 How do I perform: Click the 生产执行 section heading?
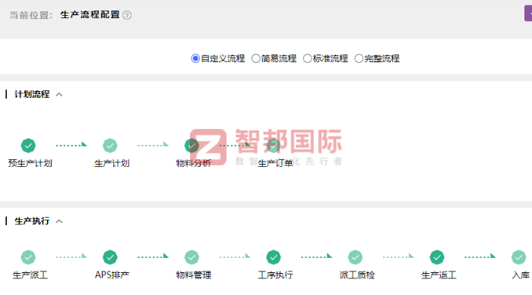pos(32,221)
